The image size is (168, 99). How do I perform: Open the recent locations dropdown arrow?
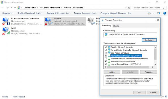pyautogui.click(x=11, y=8)
